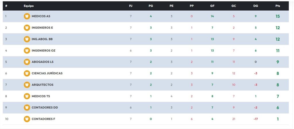The height and width of the screenshot is (129, 294).
Task: Click the INGENIEROS E team jersey icon
Action: (x=27, y=28)
